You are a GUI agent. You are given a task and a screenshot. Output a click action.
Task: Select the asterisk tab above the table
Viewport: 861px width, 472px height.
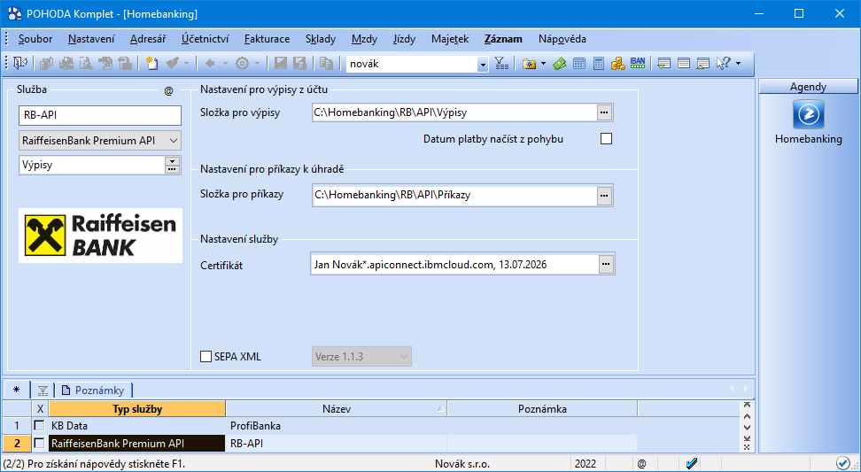(x=16, y=391)
